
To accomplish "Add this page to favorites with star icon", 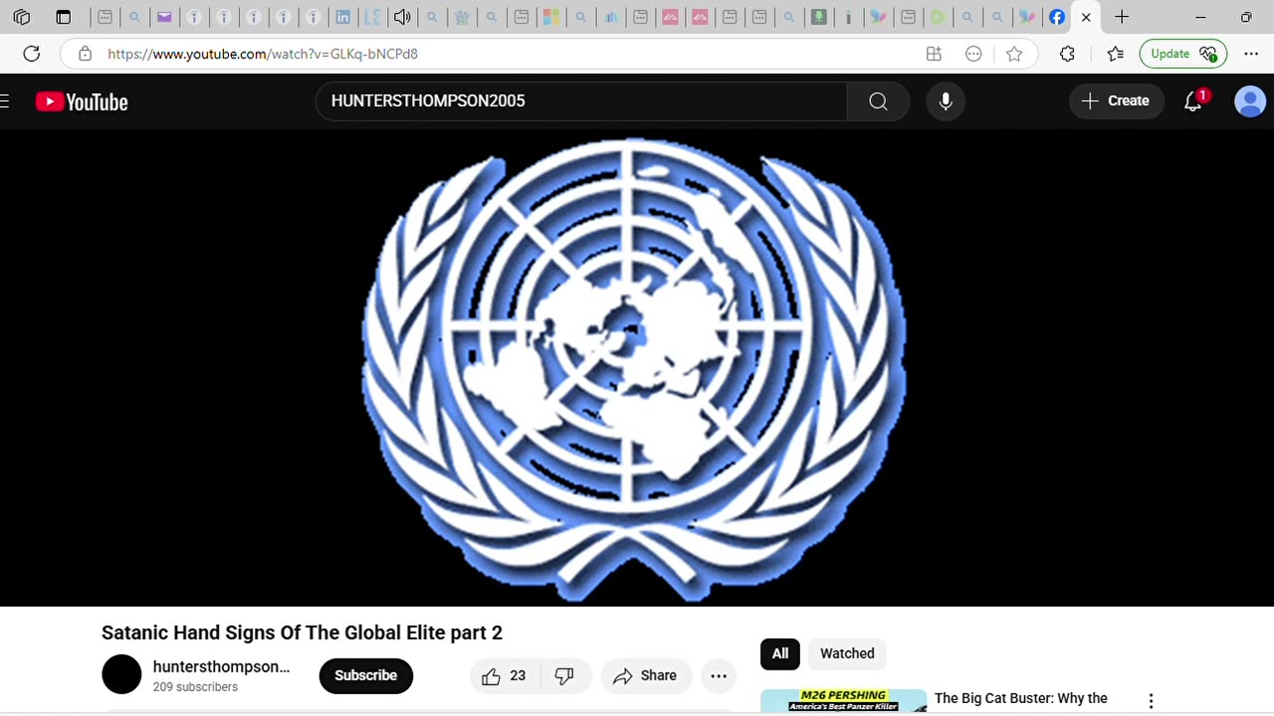I will click(1014, 54).
